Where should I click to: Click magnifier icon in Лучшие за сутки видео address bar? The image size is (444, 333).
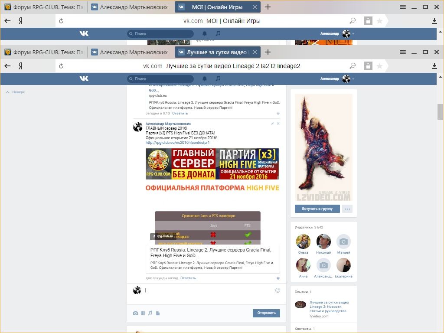pyautogui.click(x=353, y=66)
